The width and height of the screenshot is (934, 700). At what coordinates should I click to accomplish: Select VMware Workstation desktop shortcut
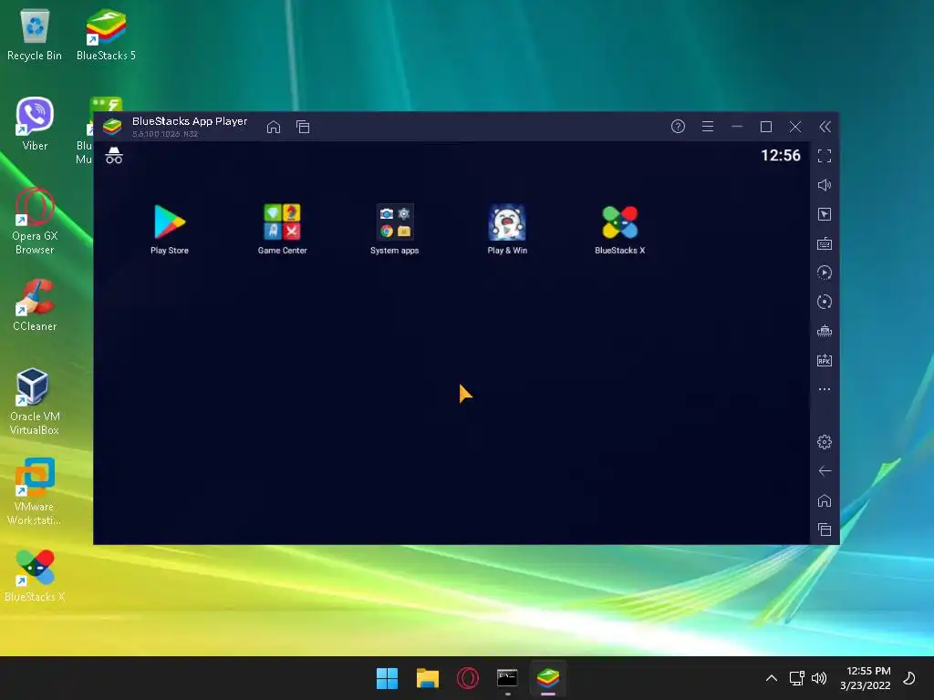pos(35,491)
